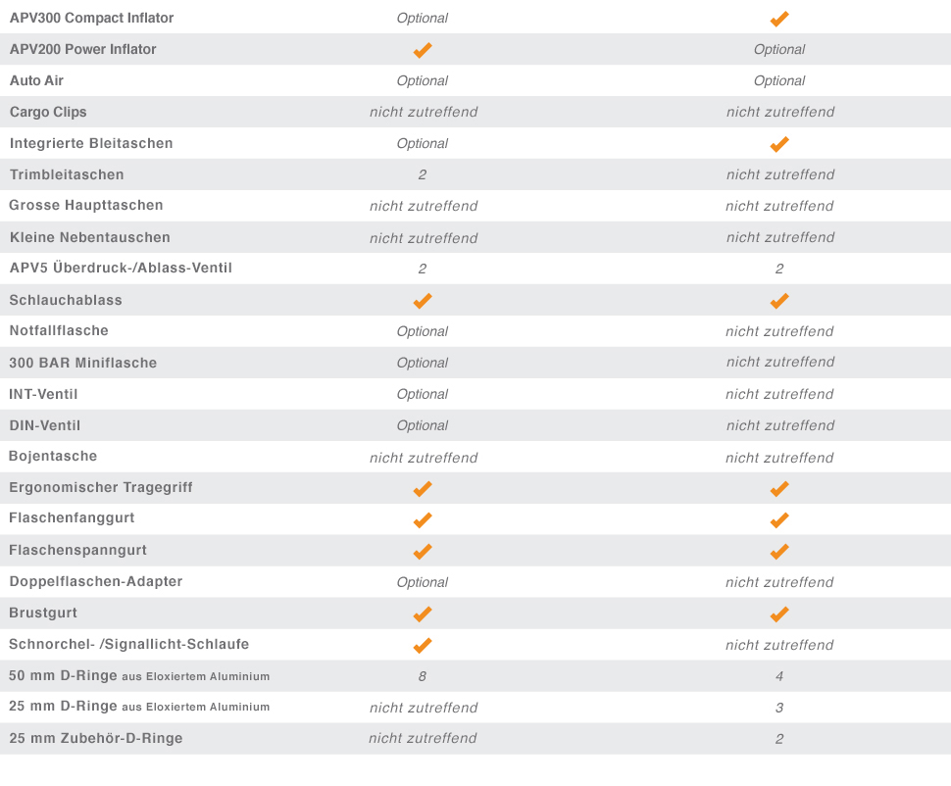Click the Cargo Clips row label
The height and width of the screenshot is (786, 951).
click(48, 112)
